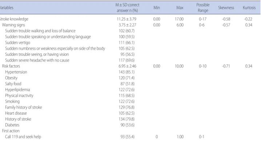Select the 'Stroke knowledge' row label
The width and height of the screenshot is (261, 141).
(14, 19)
